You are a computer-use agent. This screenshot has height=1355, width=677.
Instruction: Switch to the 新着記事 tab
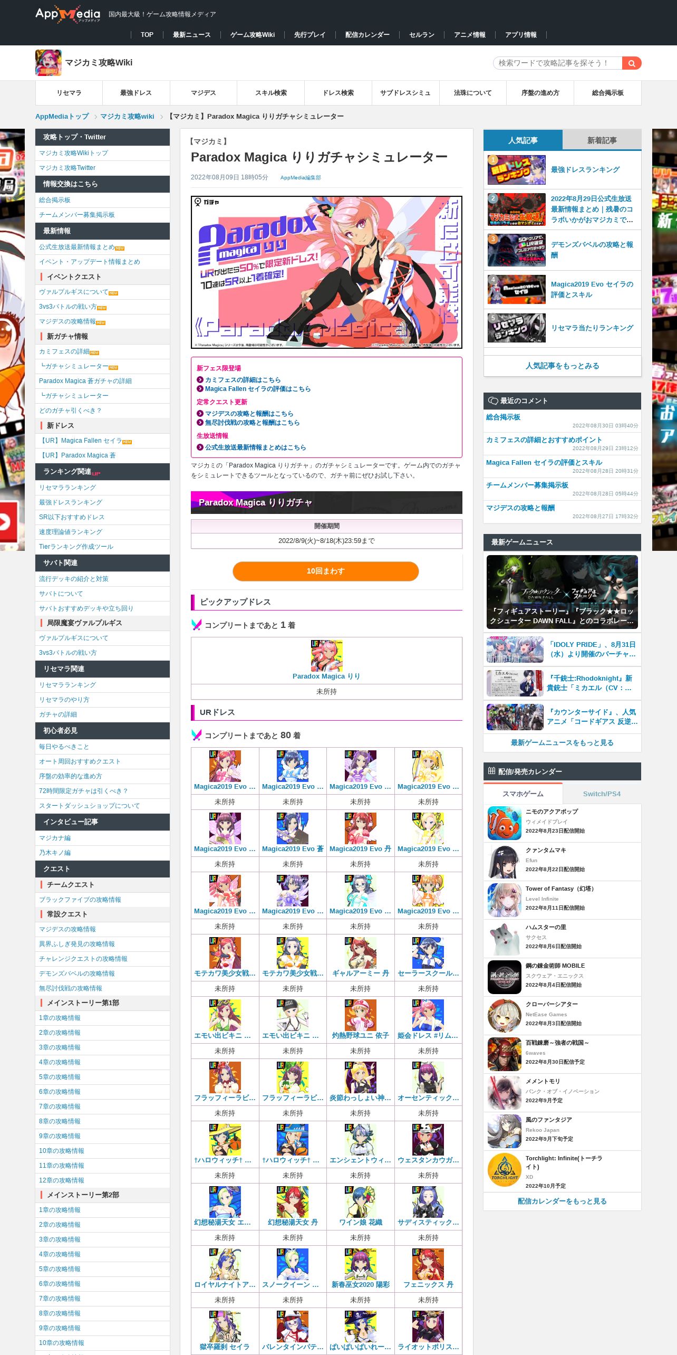point(602,140)
